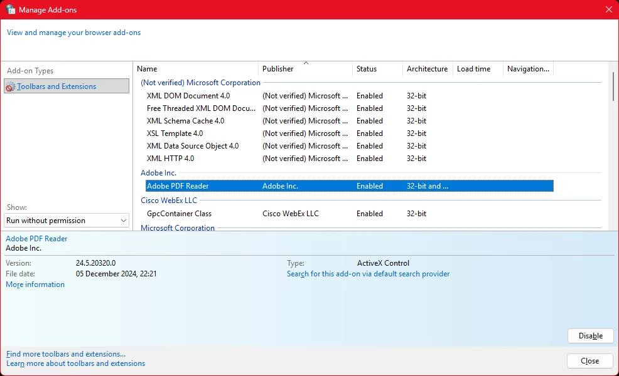Search for this add-on via default provider
619x376 pixels.
(x=369, y=274)
